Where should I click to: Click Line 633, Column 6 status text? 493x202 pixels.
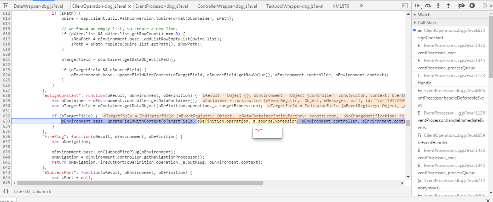click(x=33, y=191)
